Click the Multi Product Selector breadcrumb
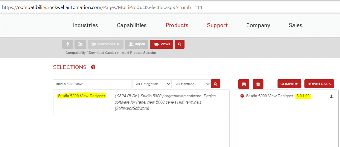The width and height of the screenshot is (340, 147). point(139,53)
